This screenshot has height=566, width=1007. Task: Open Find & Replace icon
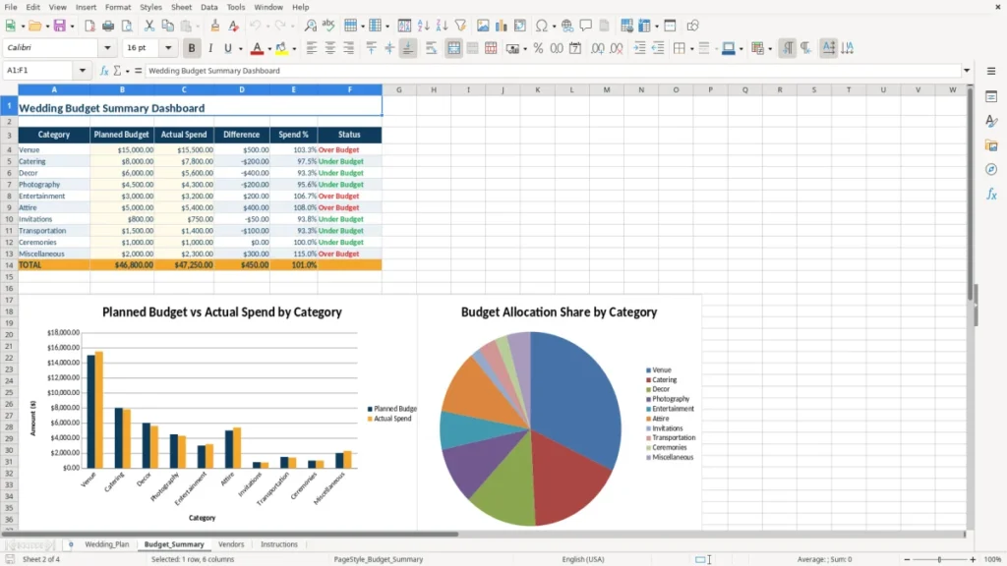click(x=310, y=26)
